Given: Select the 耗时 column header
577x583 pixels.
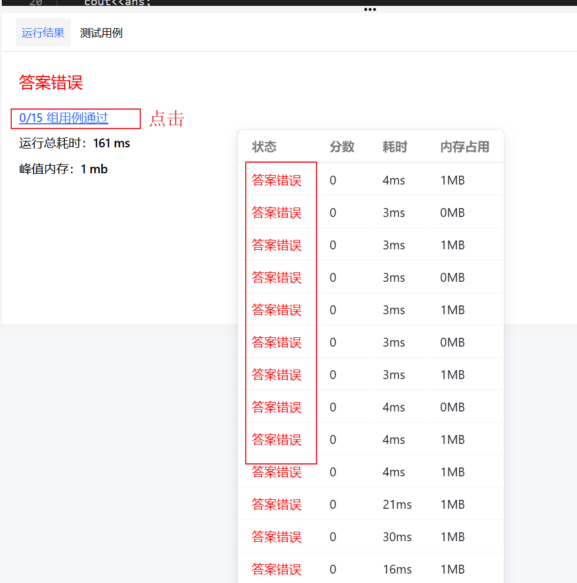Looking at the screenshot, I should tap(394, 147).
